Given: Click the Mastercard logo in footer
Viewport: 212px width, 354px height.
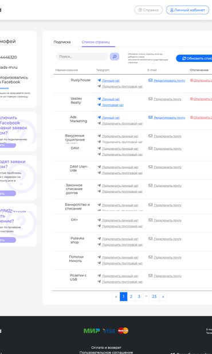Looking at the screenshot, I should point(123,330).
